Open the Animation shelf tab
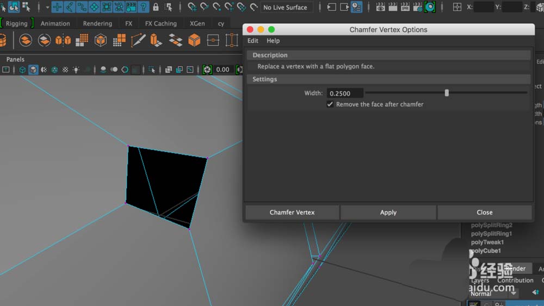This screenshot has width=544, height=306. click(x=55, y=23)
